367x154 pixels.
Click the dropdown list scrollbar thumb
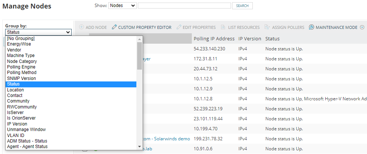point(139,56)
